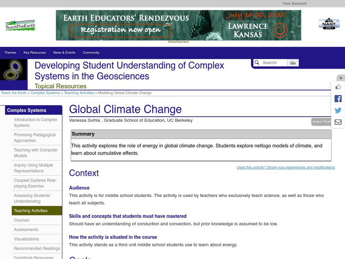Open the Your Account link

coord(294,3)
